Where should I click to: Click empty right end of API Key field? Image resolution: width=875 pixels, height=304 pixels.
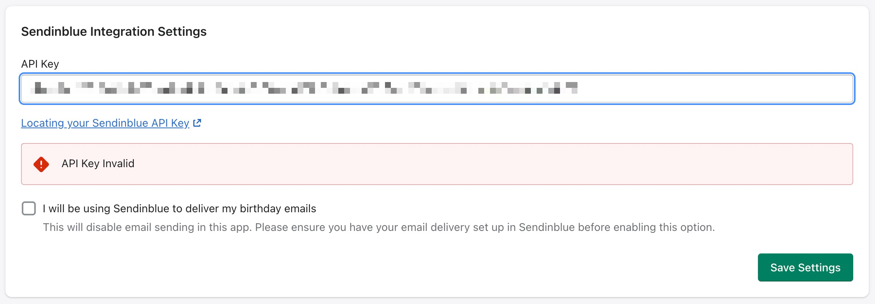point(739,89)
